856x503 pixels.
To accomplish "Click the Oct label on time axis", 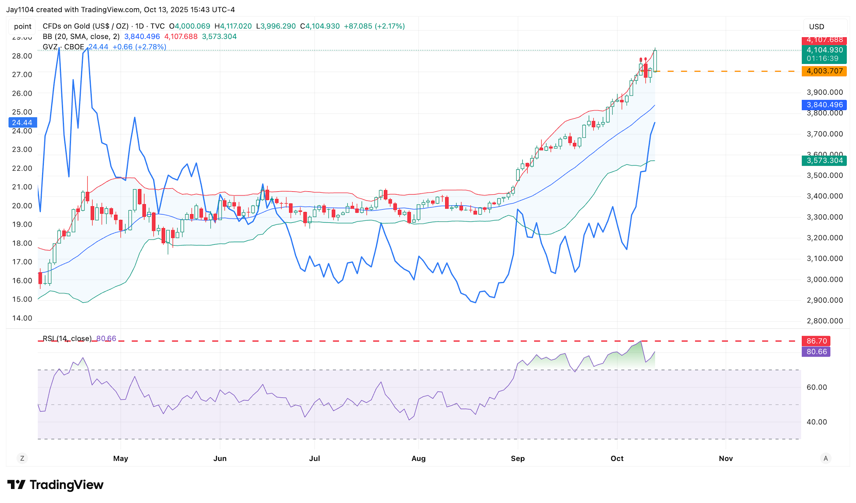I will coord(617,458).
